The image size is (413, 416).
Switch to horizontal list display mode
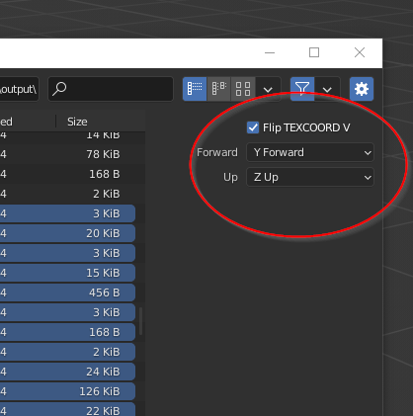[219, 89]
